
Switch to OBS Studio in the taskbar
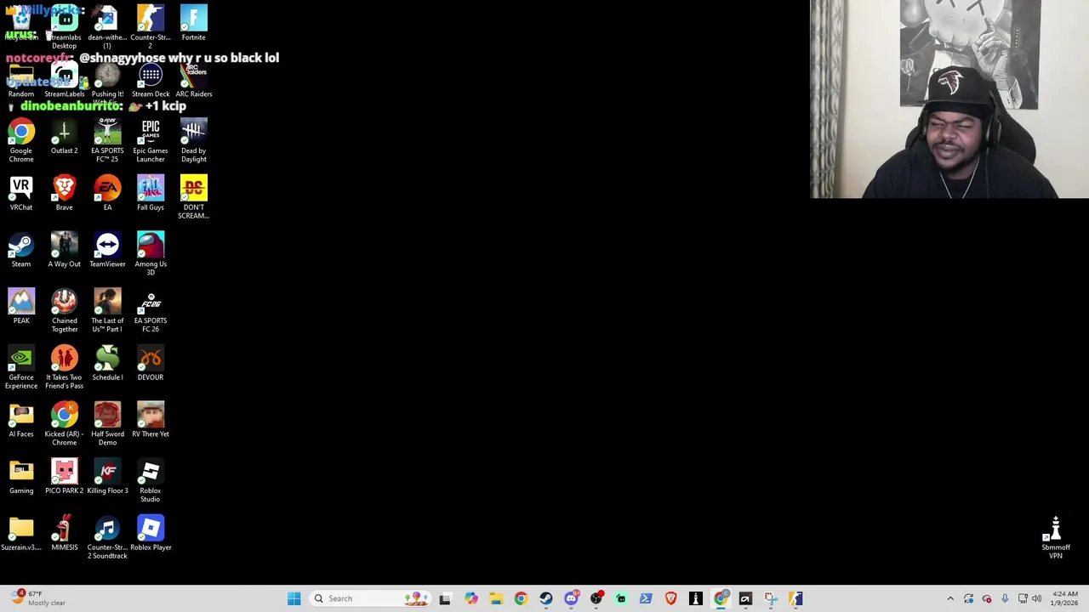(596, 598)
